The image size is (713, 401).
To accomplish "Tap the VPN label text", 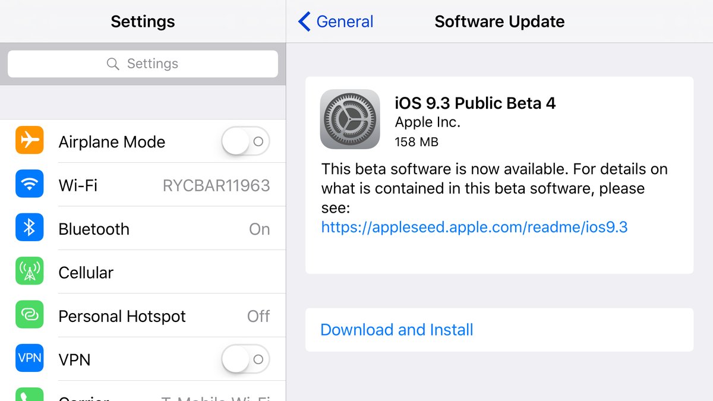I will coord(74,360).
